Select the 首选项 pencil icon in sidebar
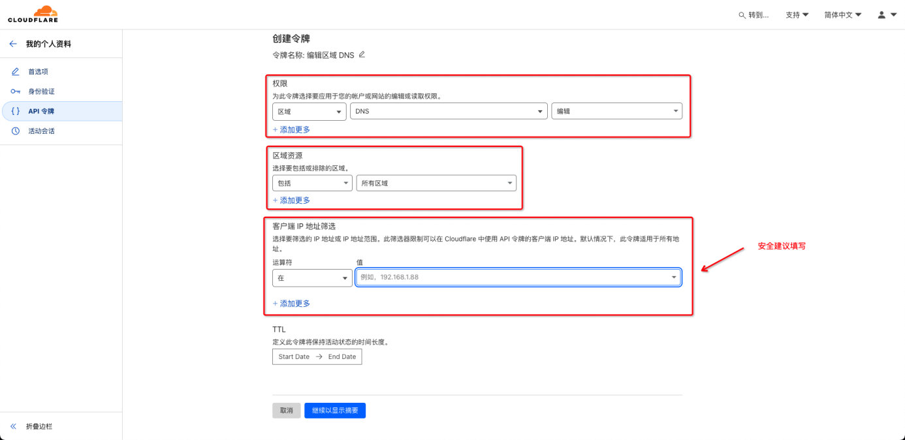 pos(15,71)
